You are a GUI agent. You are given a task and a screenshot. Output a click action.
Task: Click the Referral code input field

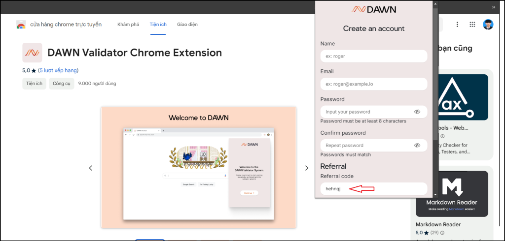click(x=373, y=188)
